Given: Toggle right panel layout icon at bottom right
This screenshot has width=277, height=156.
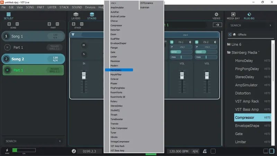Looking at the screenshot, I should 272,151.
